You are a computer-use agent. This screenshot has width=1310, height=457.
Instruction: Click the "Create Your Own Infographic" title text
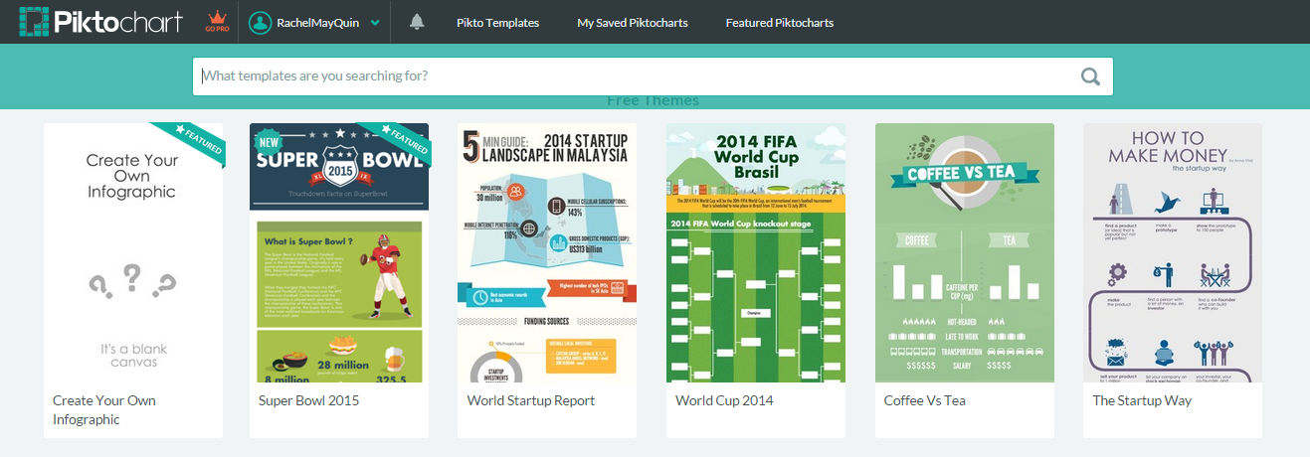coord(104,410)
